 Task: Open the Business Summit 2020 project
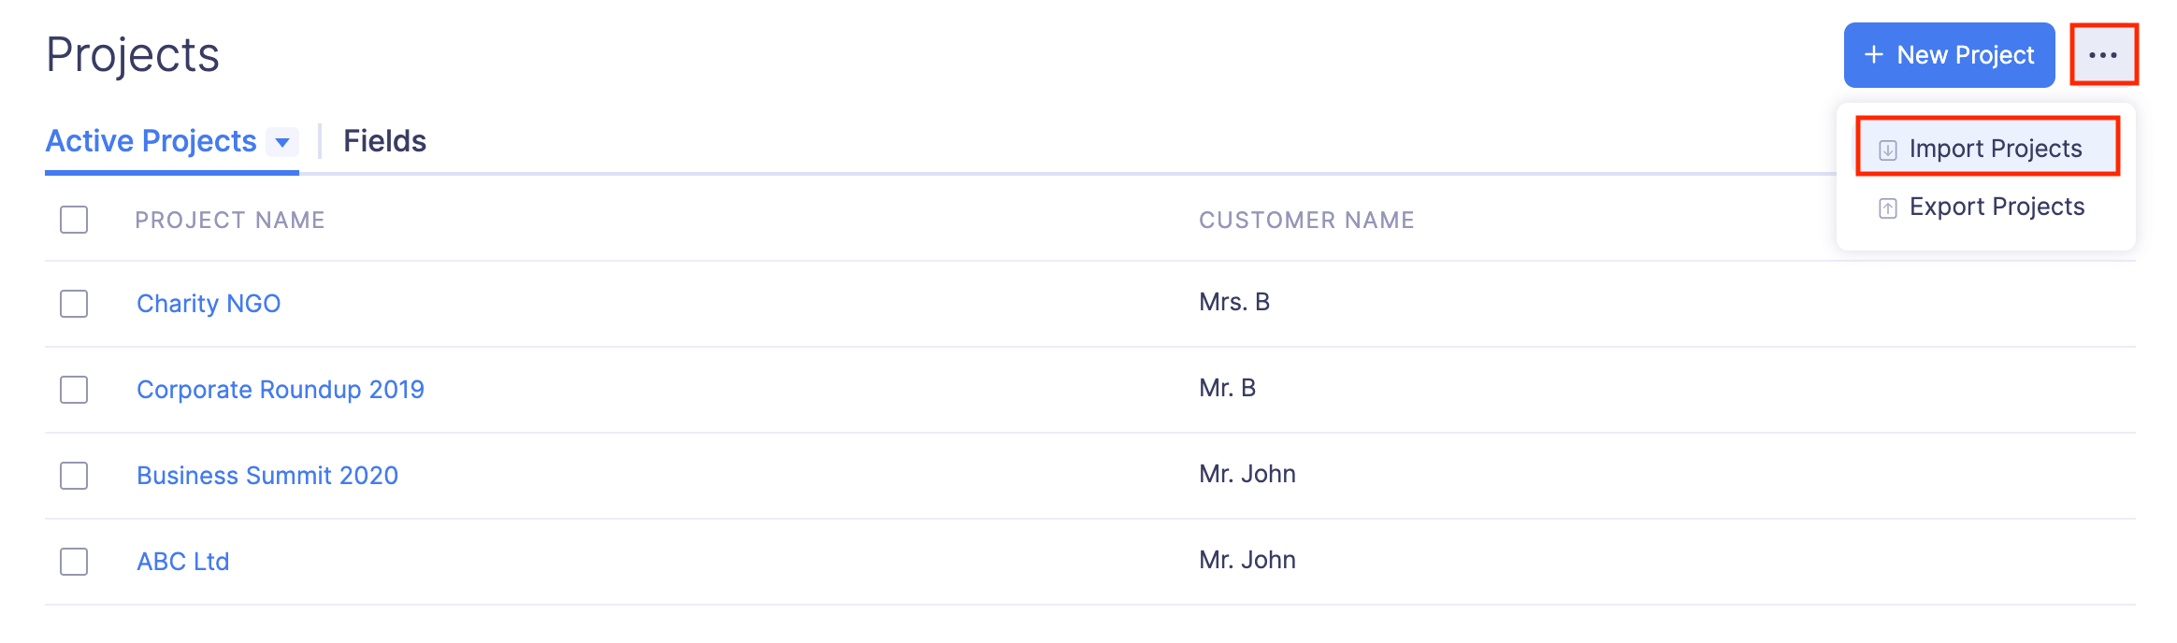[x=267, y=476]
